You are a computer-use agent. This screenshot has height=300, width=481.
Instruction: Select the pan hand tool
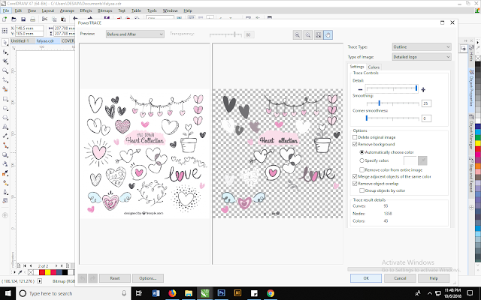[x=328, y=34]
